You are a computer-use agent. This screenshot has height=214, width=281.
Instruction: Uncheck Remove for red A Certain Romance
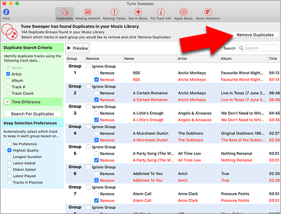(96, 100)
